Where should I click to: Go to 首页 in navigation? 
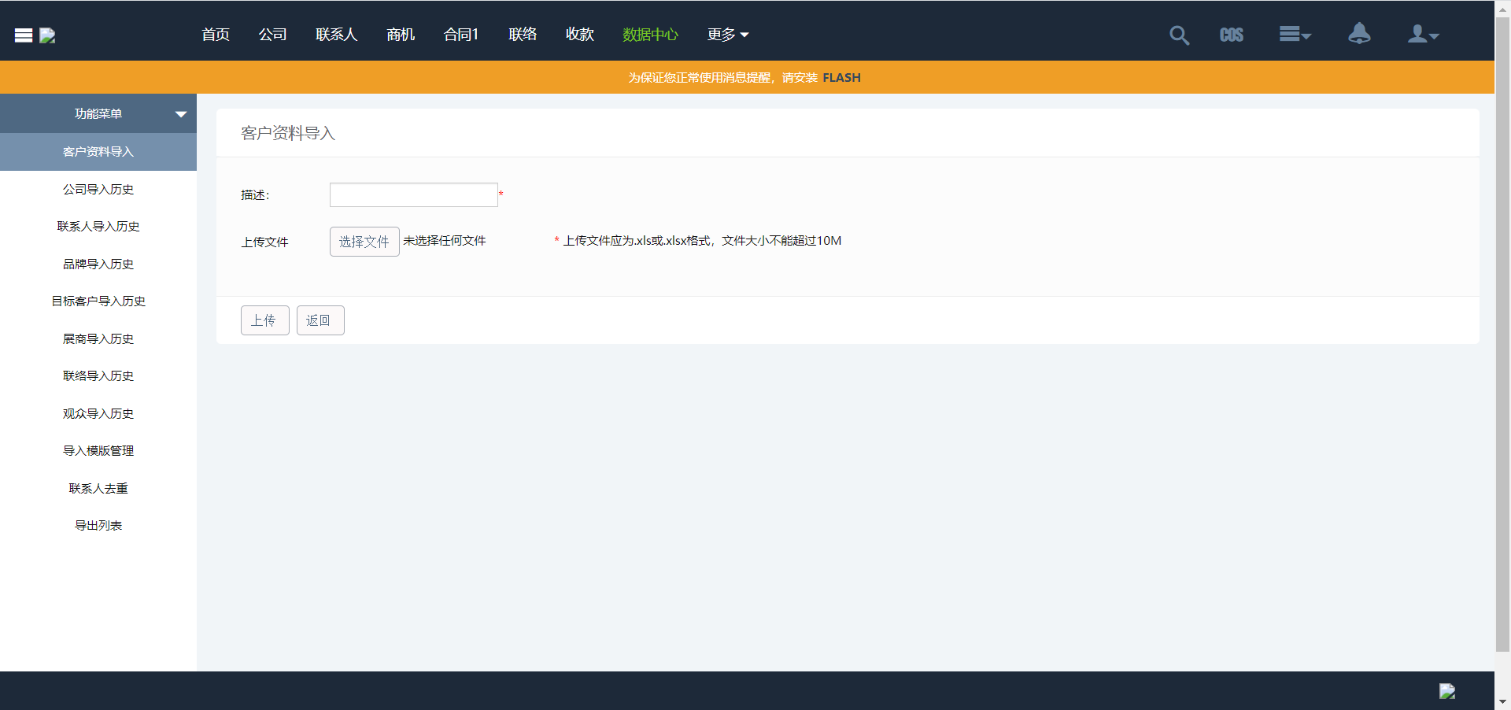pos(216,35)
